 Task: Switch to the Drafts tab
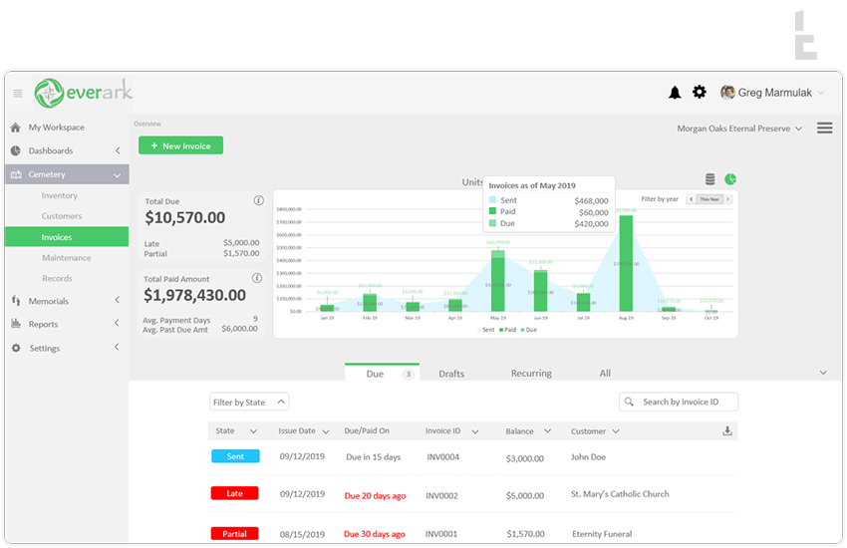(x=451, y=374)
